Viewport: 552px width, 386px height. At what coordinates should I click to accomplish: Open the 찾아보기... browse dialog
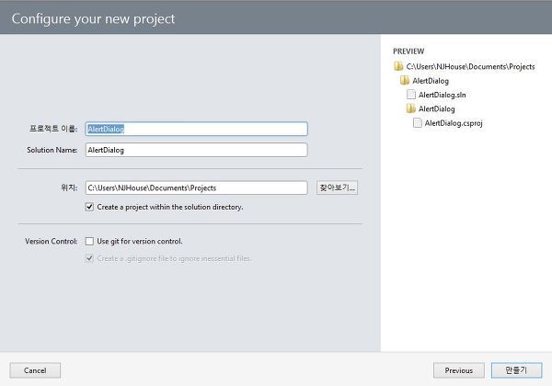point(337,187)
